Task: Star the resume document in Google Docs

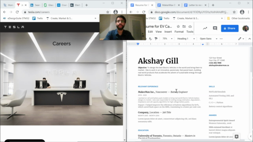Action: coord(178,26)
